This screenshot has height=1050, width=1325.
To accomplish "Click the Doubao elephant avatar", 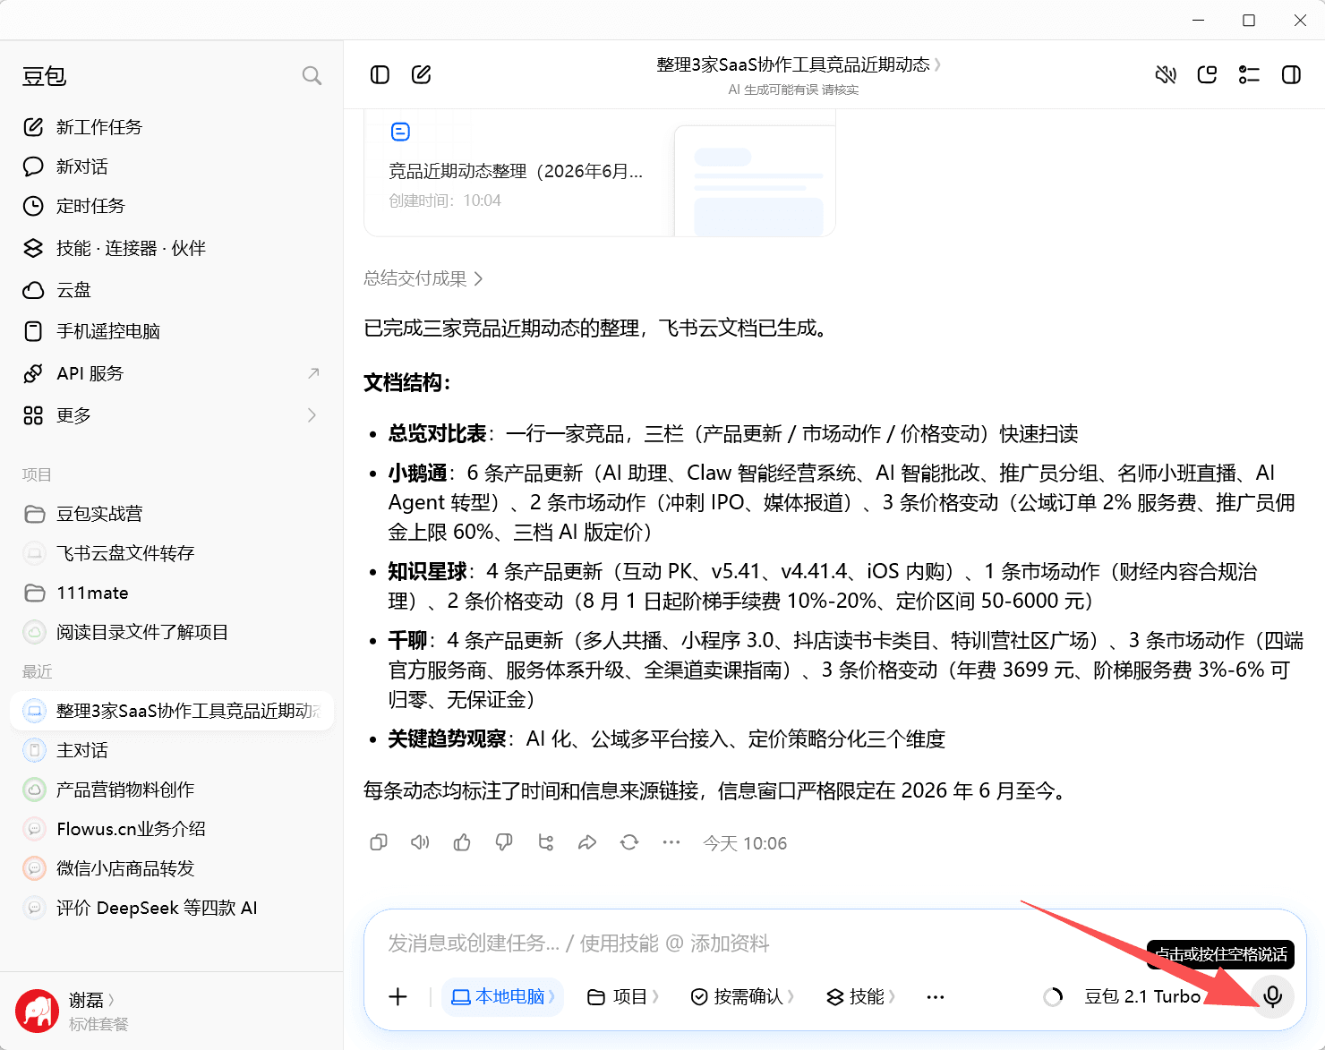I will coord(37,1012).
